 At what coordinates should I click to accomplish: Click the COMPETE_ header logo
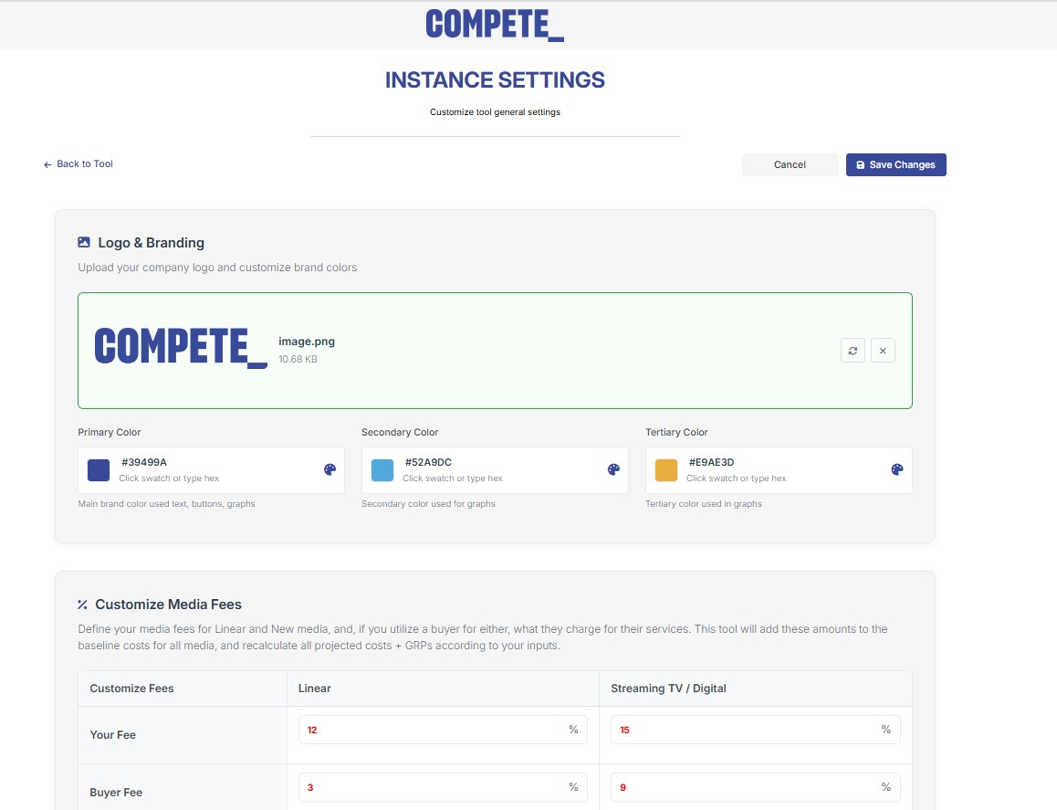click(495, 25)
